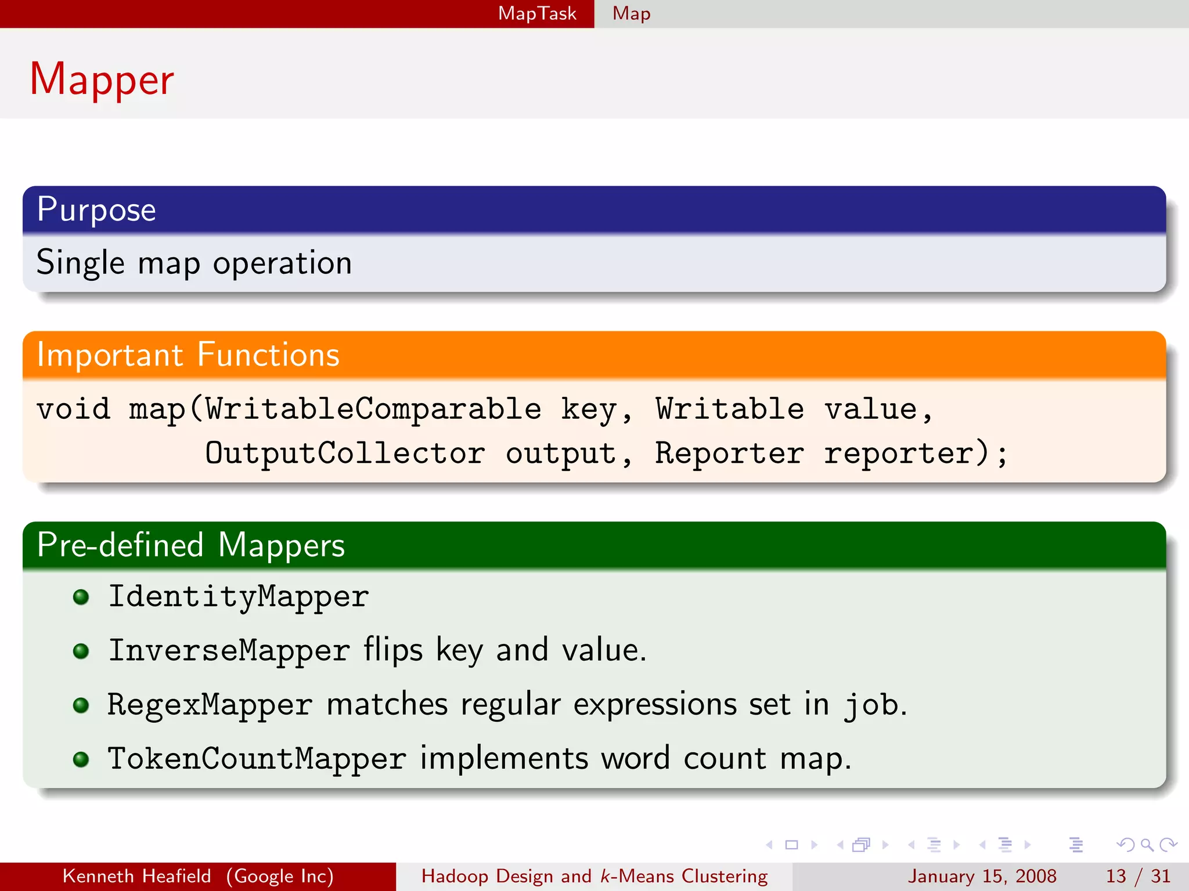Click the IdentityMapper list item
This screenshot has width=1189, height=891.
click(239, 597)
